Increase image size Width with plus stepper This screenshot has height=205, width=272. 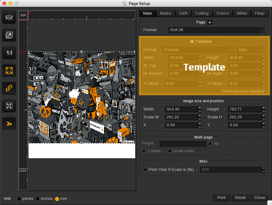200,108
